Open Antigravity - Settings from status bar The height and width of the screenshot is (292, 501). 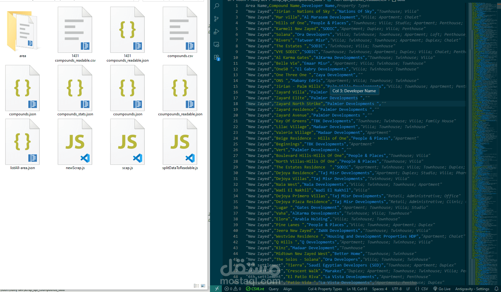point(472,289)
